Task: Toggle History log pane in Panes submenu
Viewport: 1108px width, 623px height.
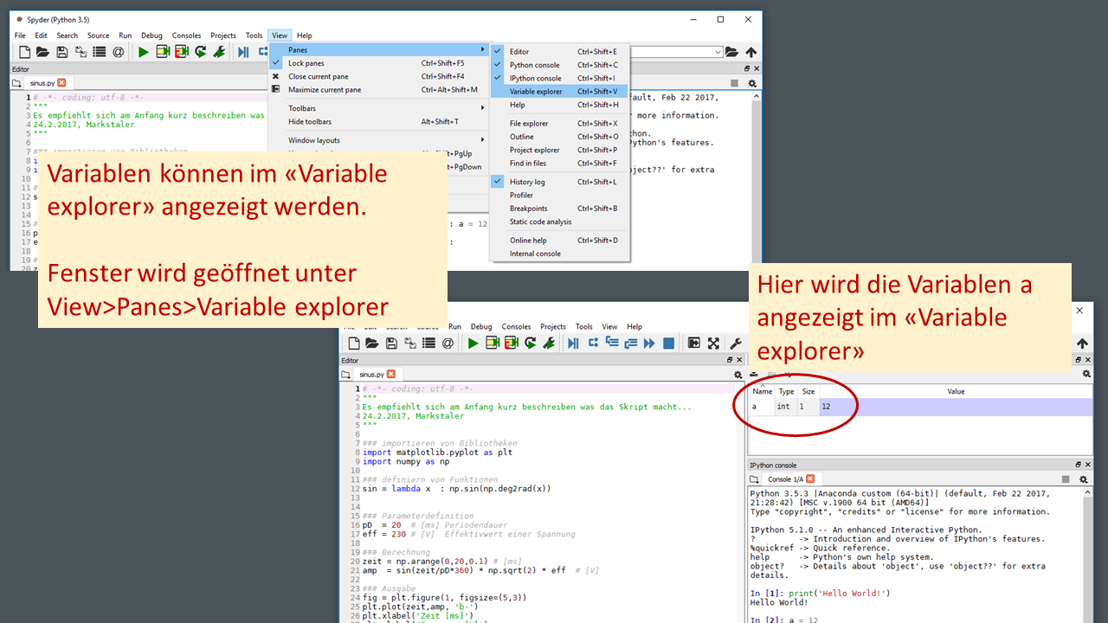Action: 559,182
